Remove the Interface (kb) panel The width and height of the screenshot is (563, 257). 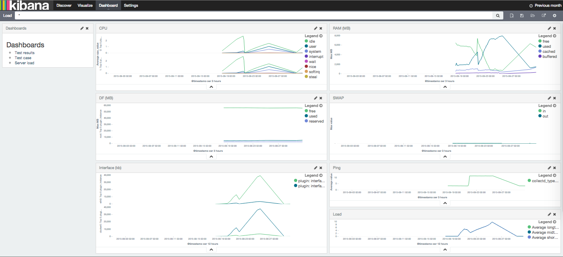321,168
